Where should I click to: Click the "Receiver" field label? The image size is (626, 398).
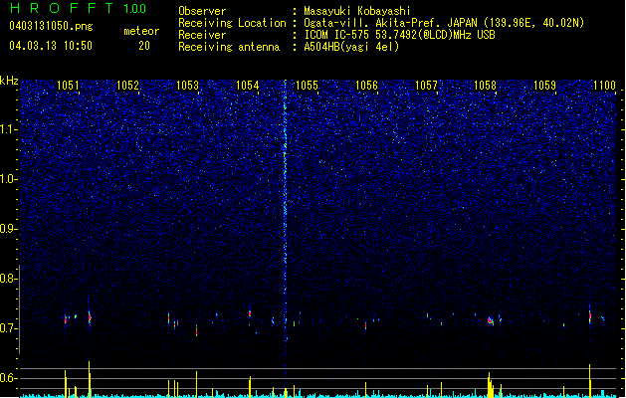(202, 35)
